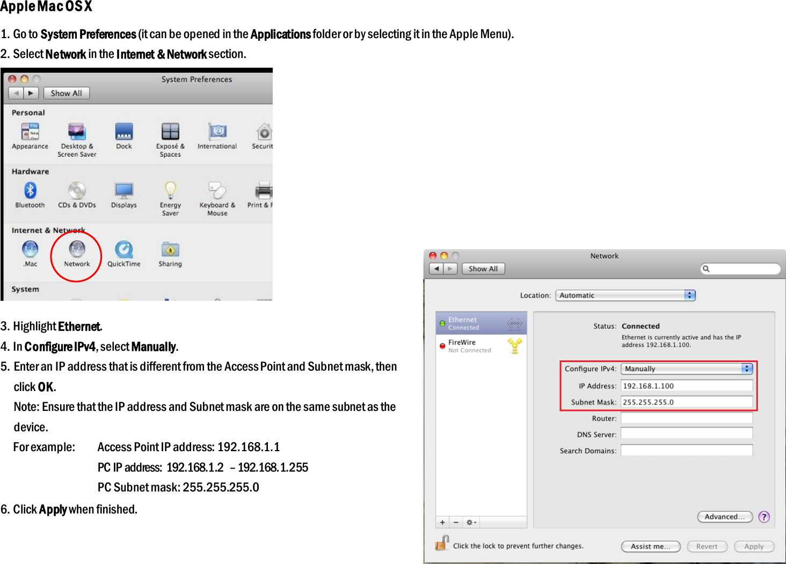Screen dimensions: 786x564
Task: Select FireWire in the service list
Action: click(x=481, y=346)
